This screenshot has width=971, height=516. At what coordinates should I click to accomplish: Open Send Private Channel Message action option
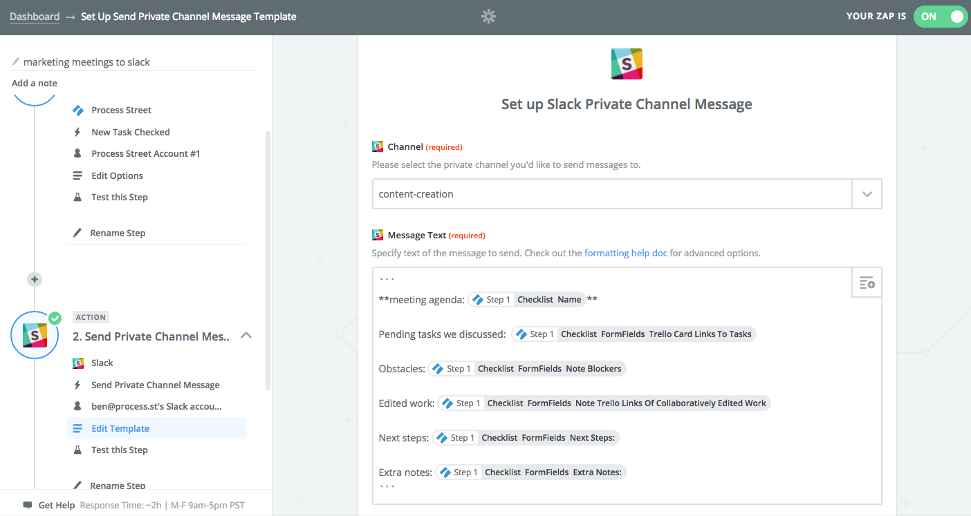click(x=156, y=385)
